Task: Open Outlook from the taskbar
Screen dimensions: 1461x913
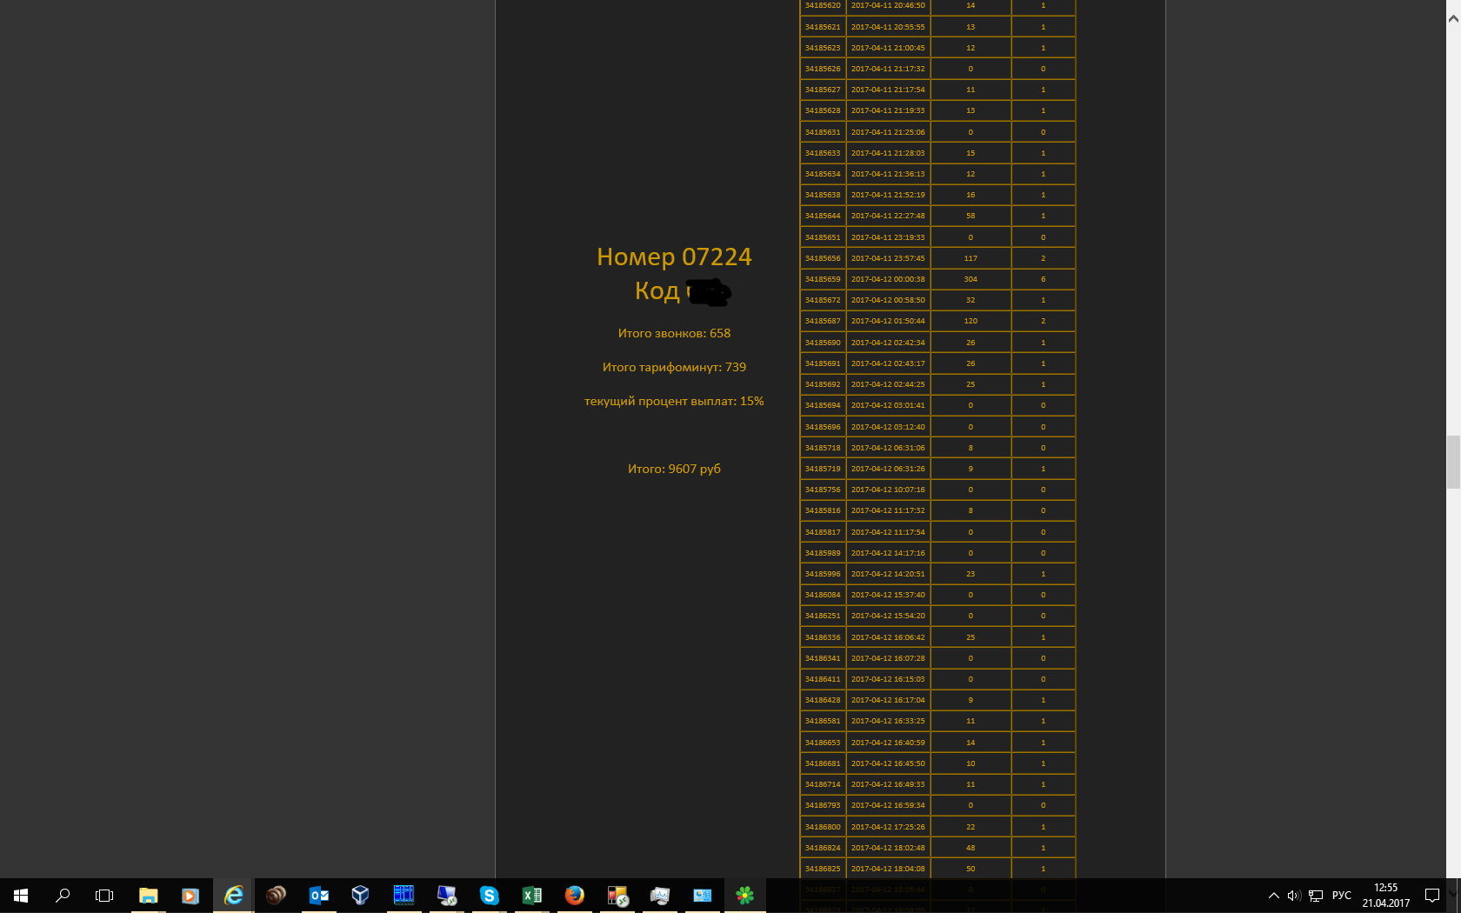Action: pyautogui.click(x=318, y=896)
